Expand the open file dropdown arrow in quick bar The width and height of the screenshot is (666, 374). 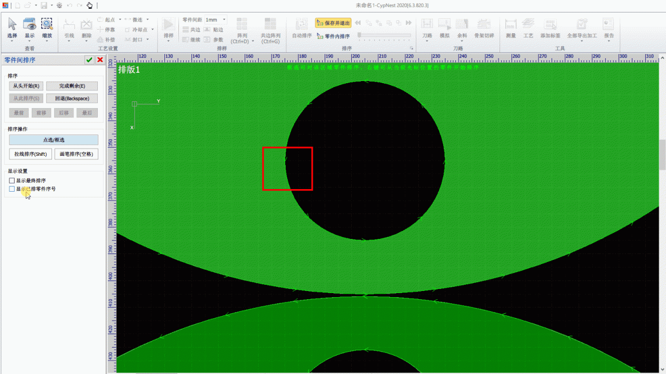point(35,5)
